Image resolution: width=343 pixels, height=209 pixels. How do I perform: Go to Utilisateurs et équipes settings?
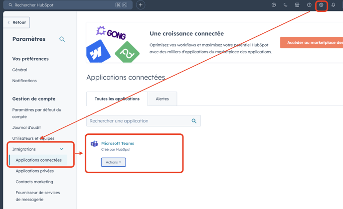point(33,138)
